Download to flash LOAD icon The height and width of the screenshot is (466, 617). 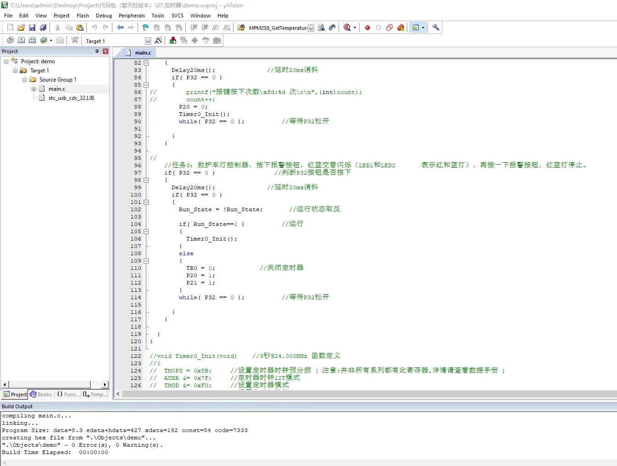[x=75, y=40]
